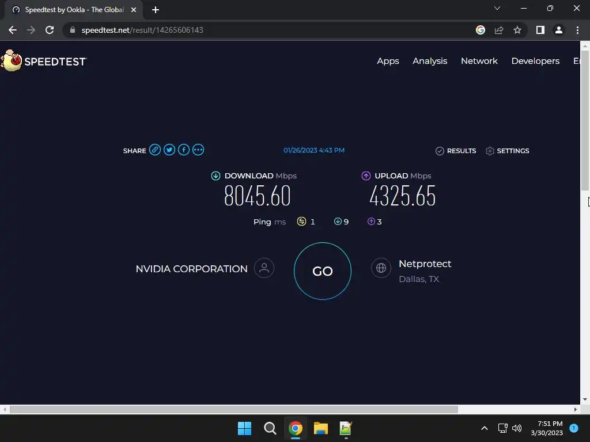Open more share options ellipsis icon
590x442 pixels.
(198, 150)
